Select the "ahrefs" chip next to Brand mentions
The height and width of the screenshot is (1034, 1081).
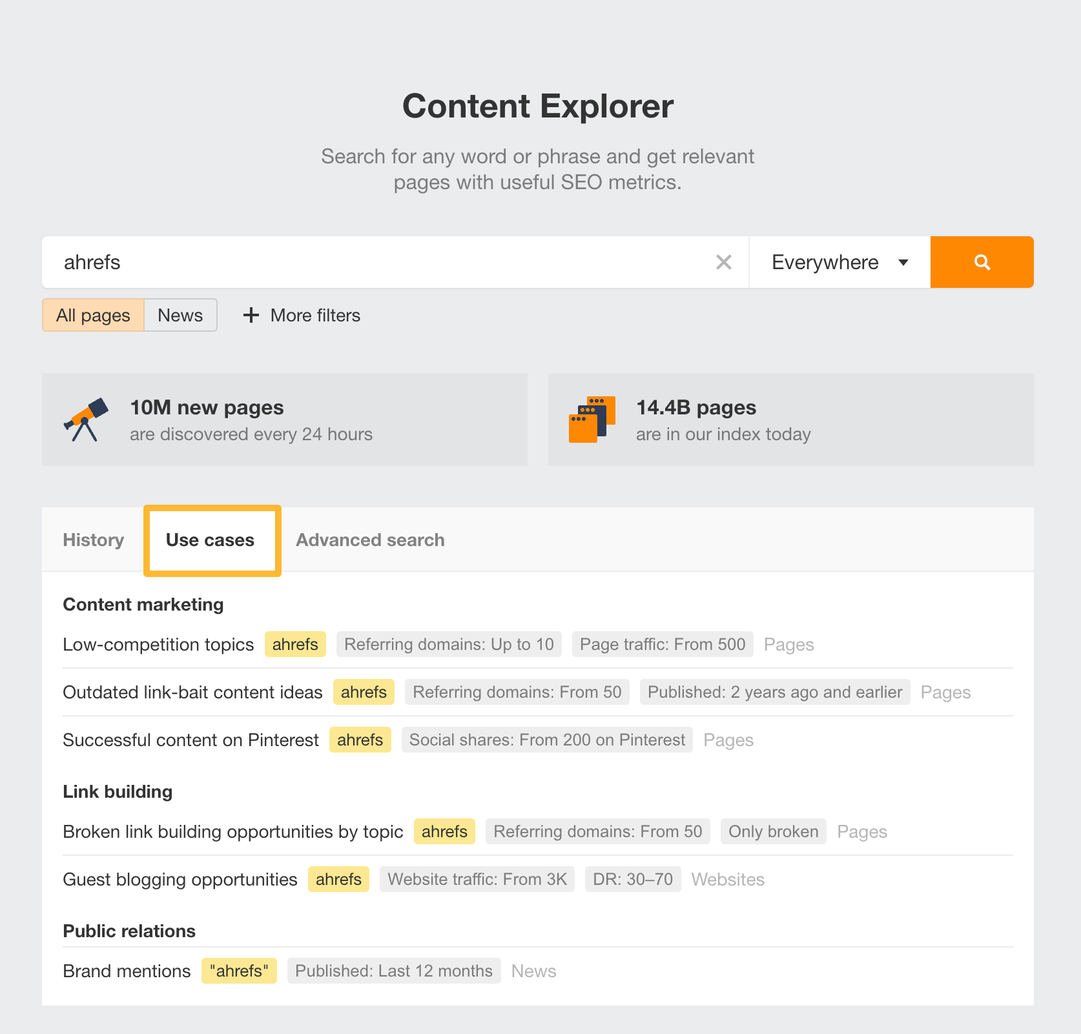pos(239,970)
